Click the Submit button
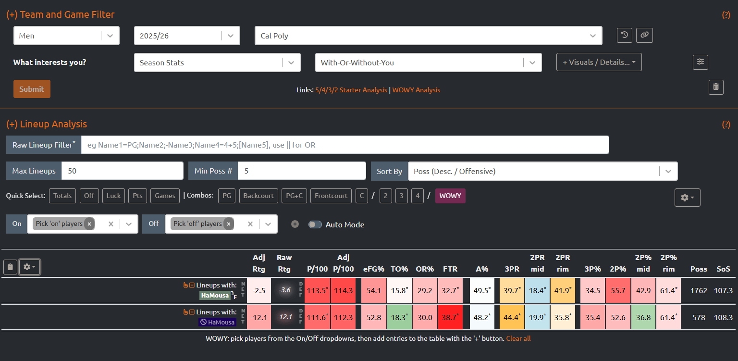The image size is (738, 361). [32, 89]
